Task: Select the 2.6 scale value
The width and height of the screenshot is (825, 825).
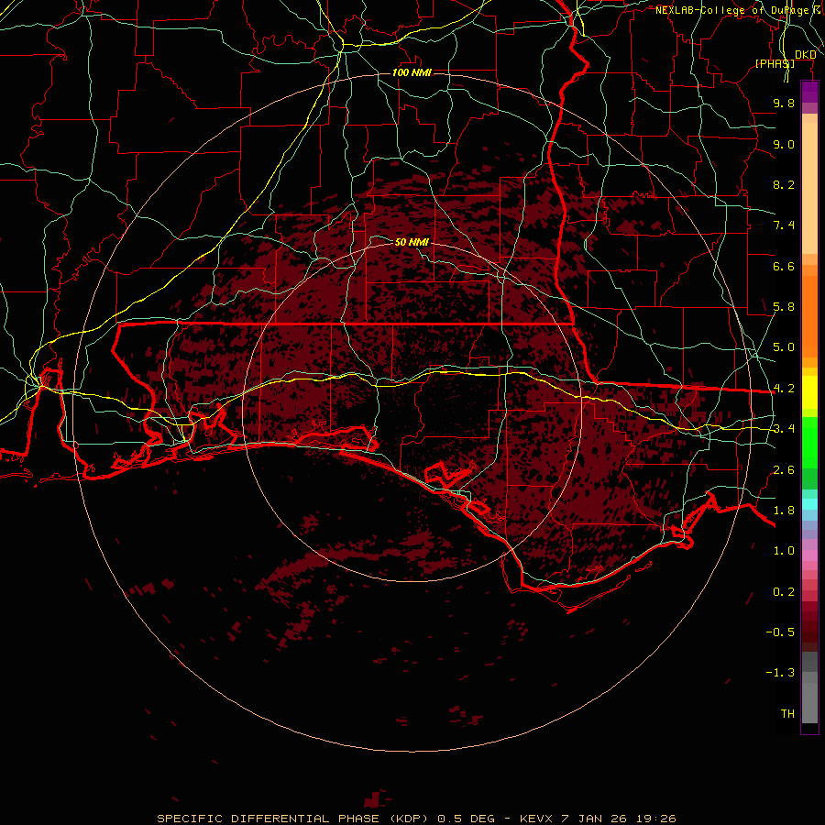Action: [x=784, y=470]
